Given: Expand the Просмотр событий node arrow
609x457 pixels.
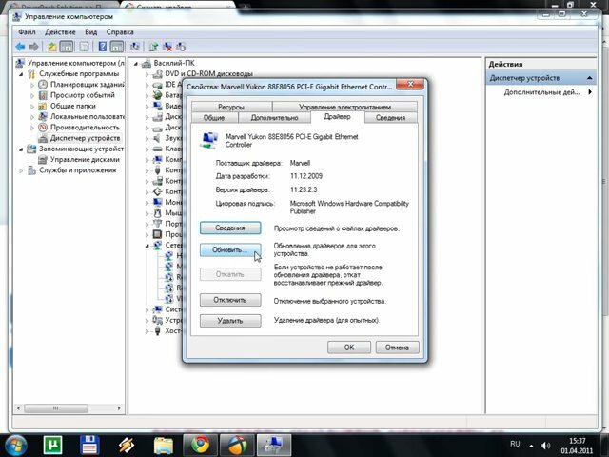Looking at the screenshot, I should tap(32, 95).
